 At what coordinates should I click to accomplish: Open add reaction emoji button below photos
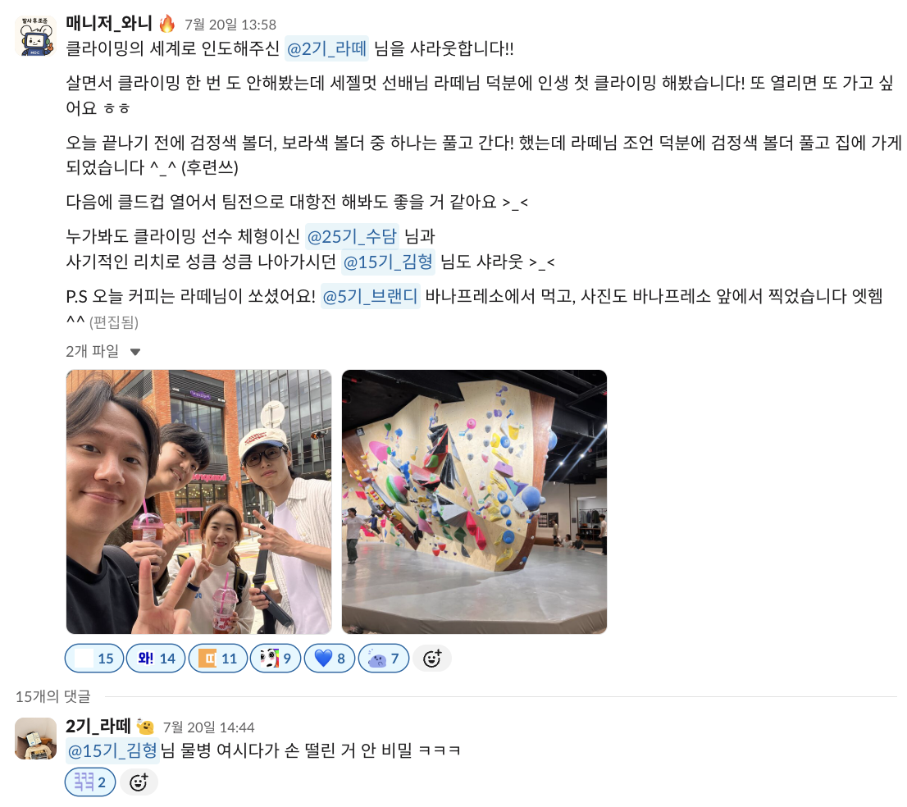[432, 659]
